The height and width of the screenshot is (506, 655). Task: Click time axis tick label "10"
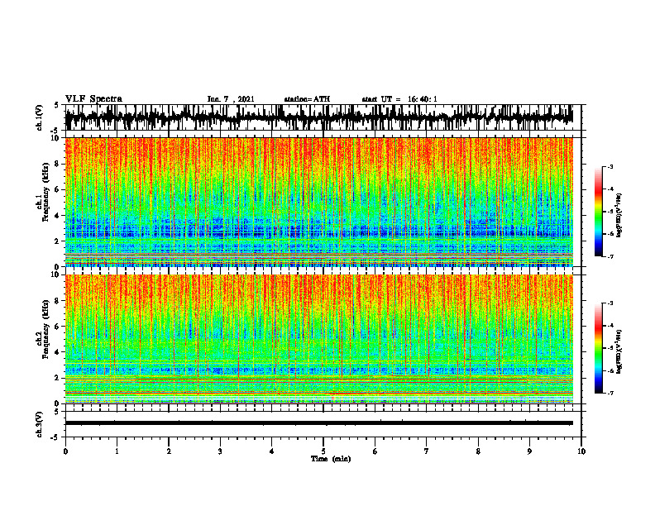pos(581,451)
